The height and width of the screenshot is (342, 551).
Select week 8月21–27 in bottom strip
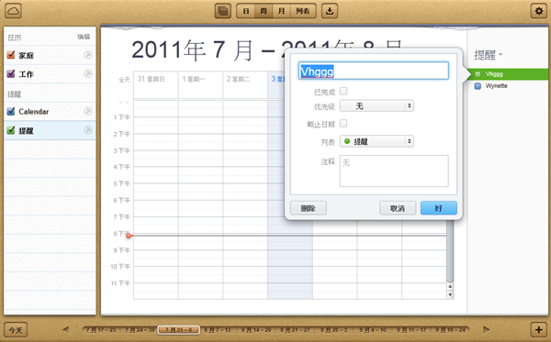pos(295,330)
